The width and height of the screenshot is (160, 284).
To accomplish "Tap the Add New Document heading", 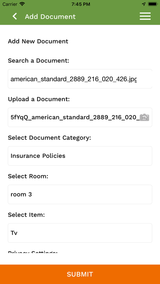I will [x=38, y=41].
